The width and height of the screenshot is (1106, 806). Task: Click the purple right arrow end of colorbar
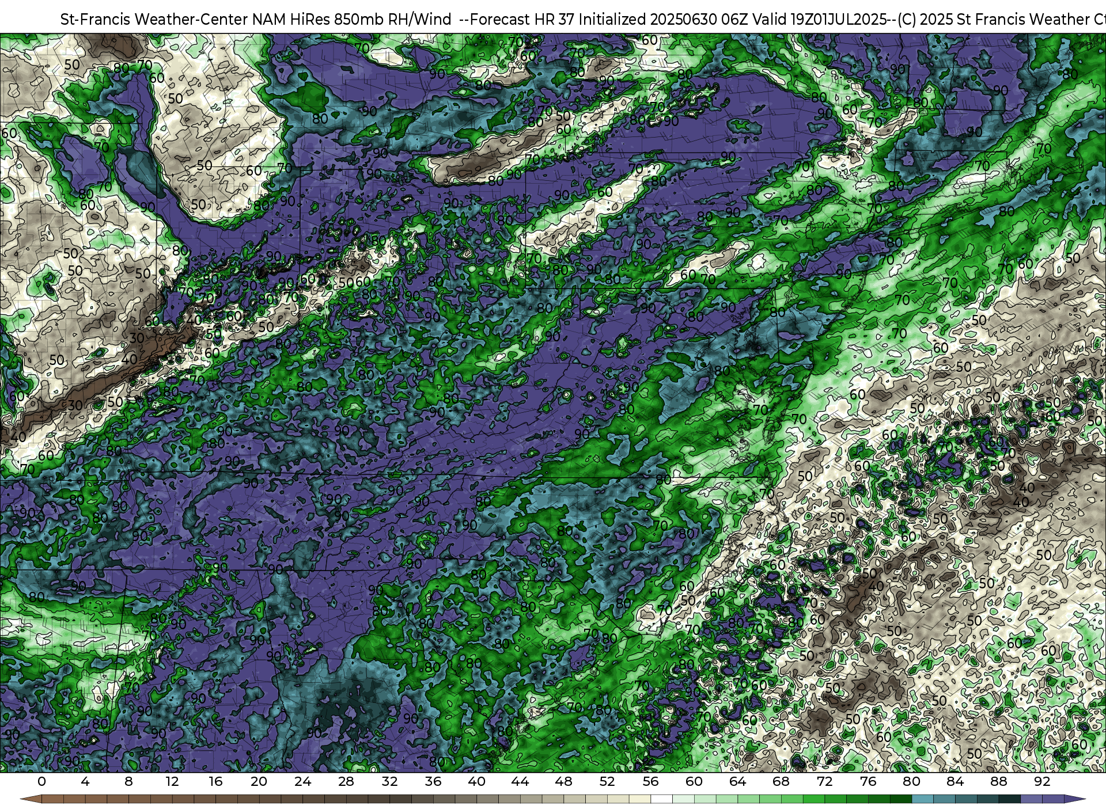click(1074, 799)
